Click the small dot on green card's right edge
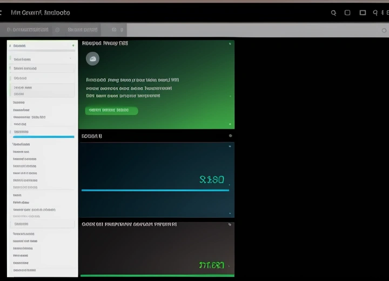The image size is (389, 281). tap(231, 96)
